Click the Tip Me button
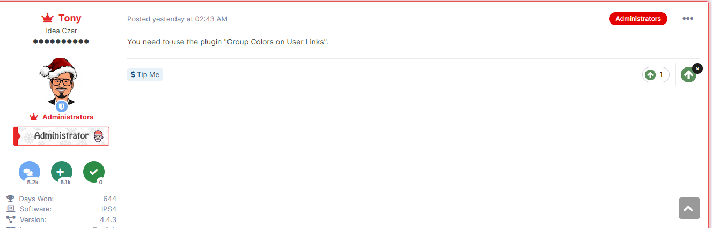Viewport: 712px width, 228px height. click(x=145, y=75)
